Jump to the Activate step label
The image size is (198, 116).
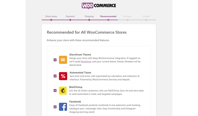pos(127,16)
